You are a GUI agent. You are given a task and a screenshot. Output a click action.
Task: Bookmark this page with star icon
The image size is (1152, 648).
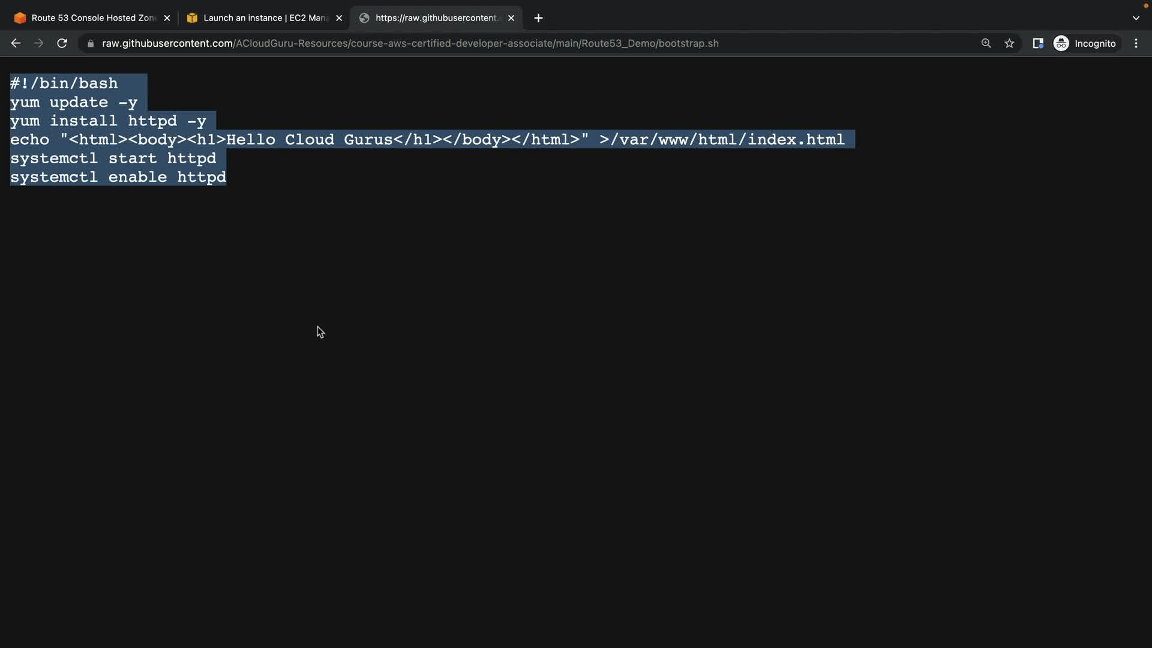point(1009,43)
